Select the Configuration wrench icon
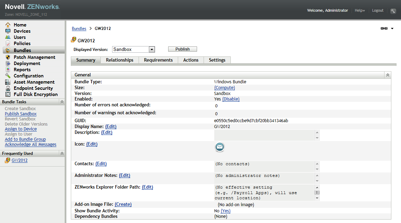The width and height of the screenshot is (401, 223). (x=8, y=76)
